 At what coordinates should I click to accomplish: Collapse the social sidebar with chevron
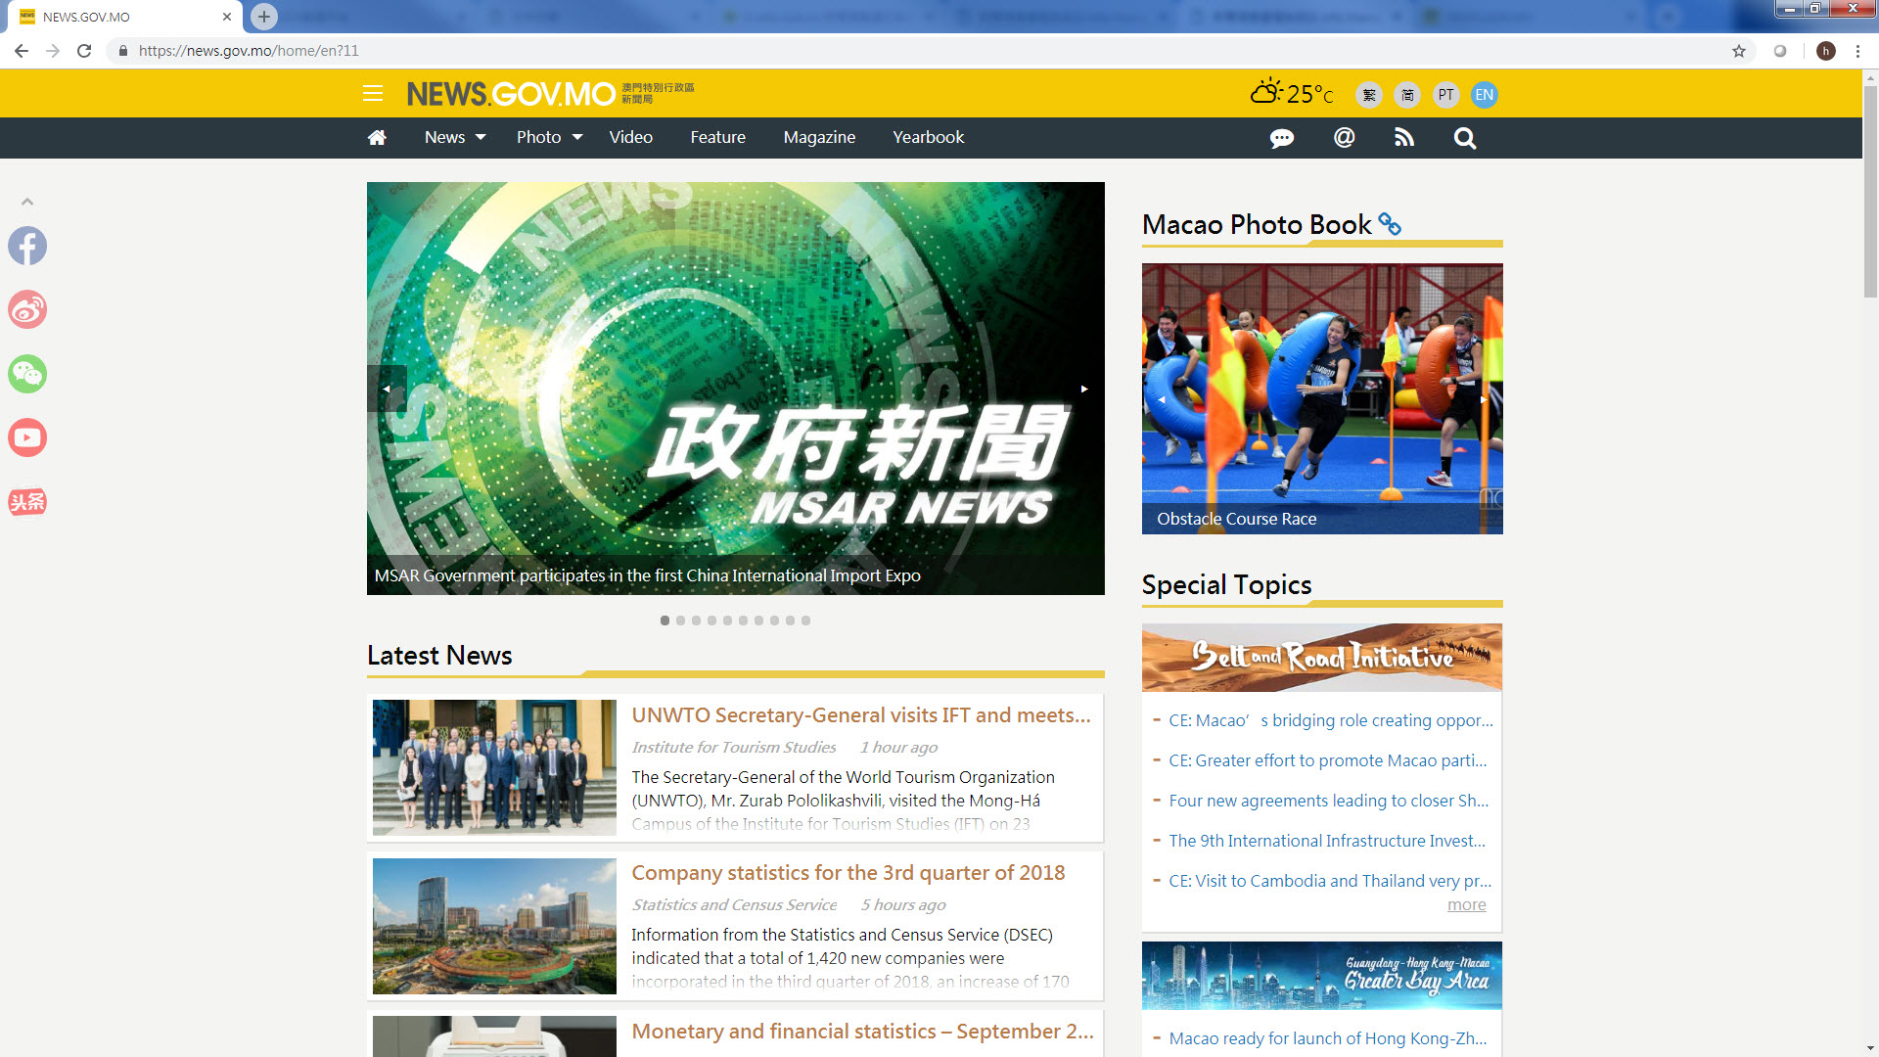(27, 202)
